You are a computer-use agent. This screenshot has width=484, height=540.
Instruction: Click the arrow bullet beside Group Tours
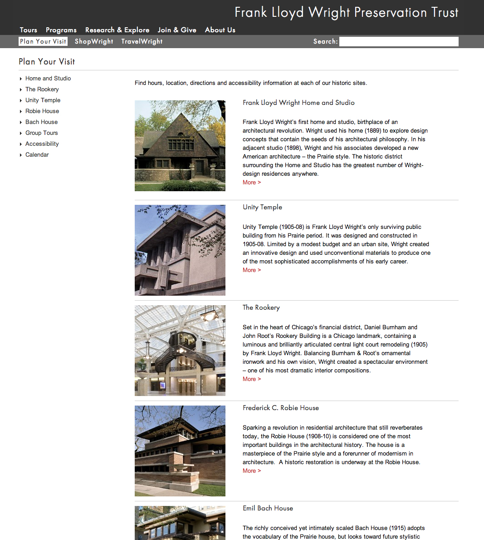21,133
